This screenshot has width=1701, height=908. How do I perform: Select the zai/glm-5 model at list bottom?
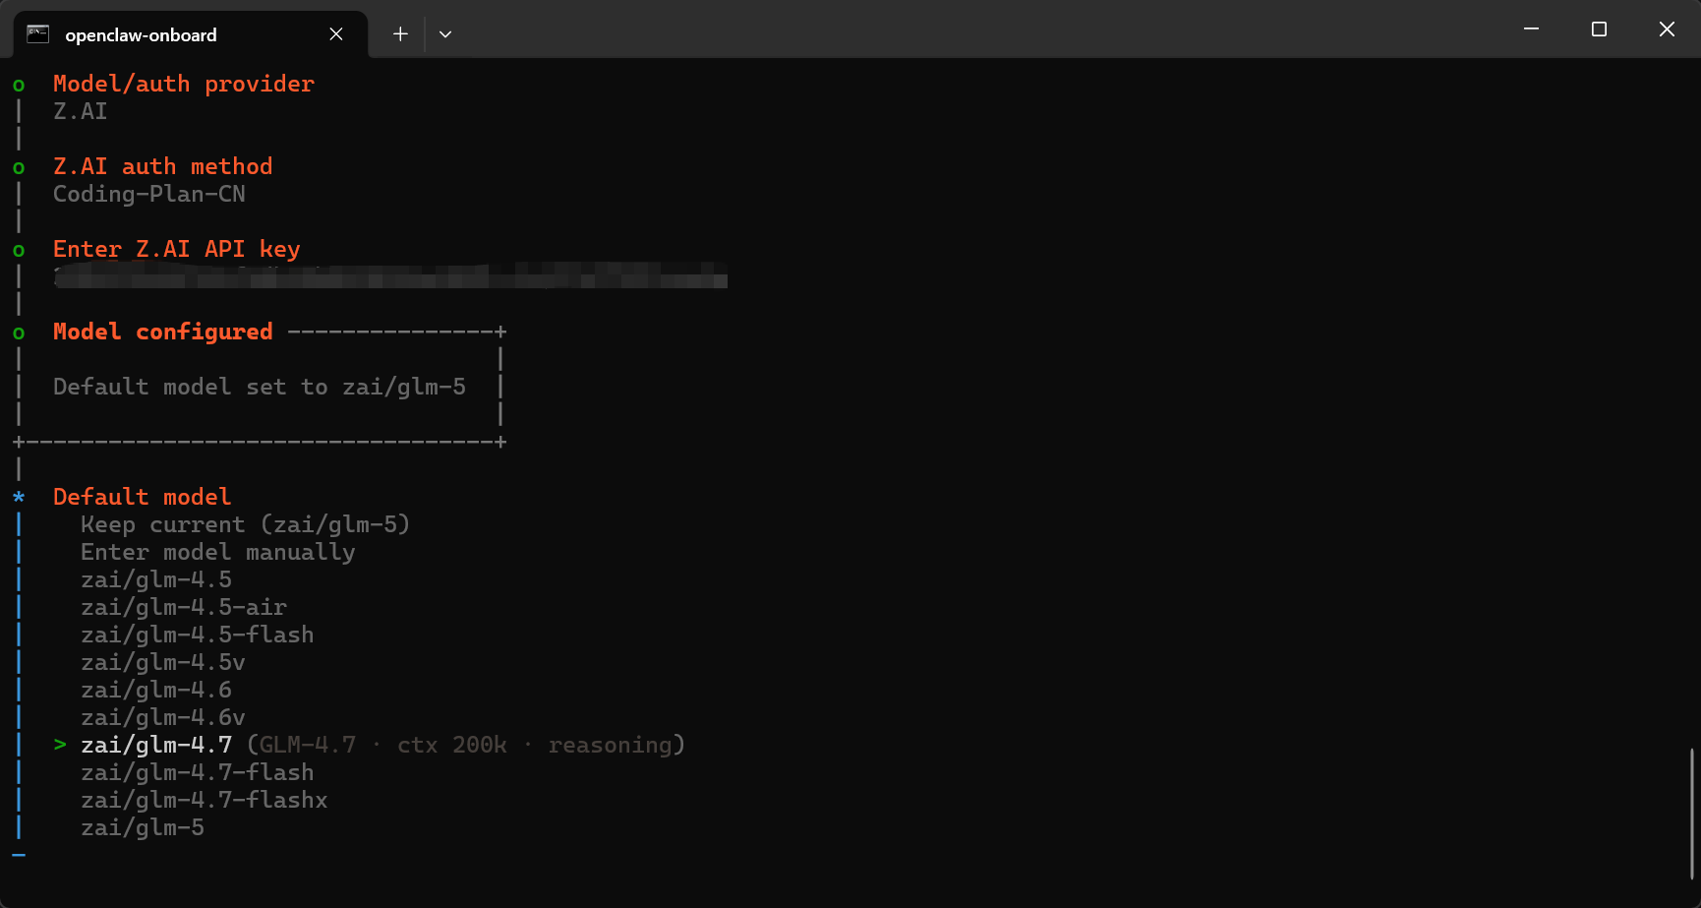tap(143, 827)
